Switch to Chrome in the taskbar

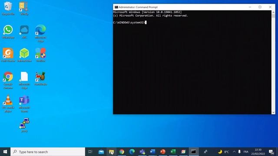tap(122, 152)
